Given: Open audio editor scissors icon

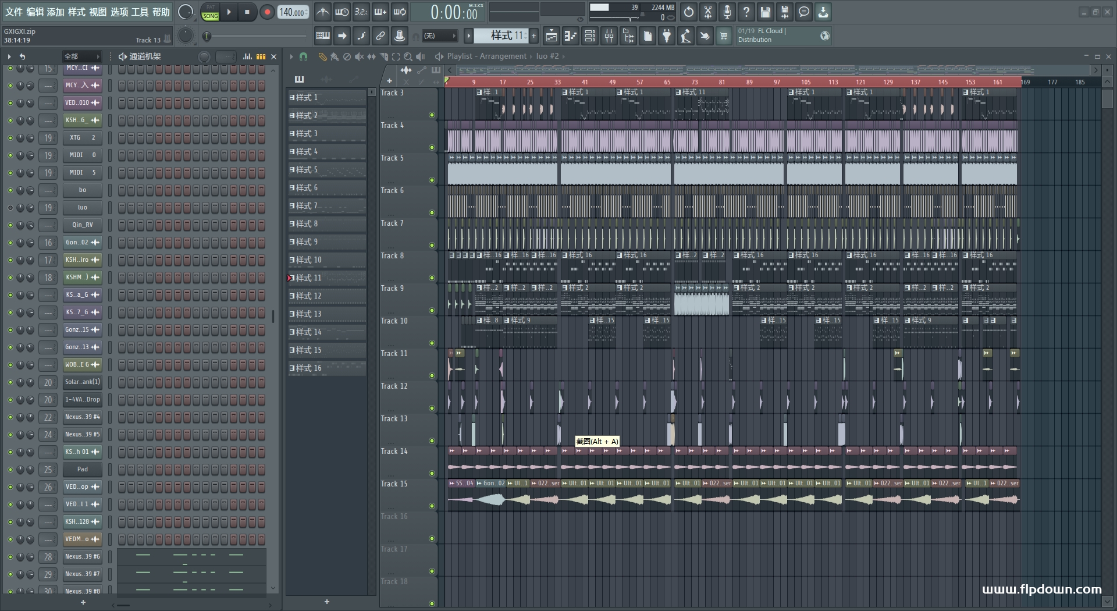Looking at the screenshot, I should coord(708,12).
